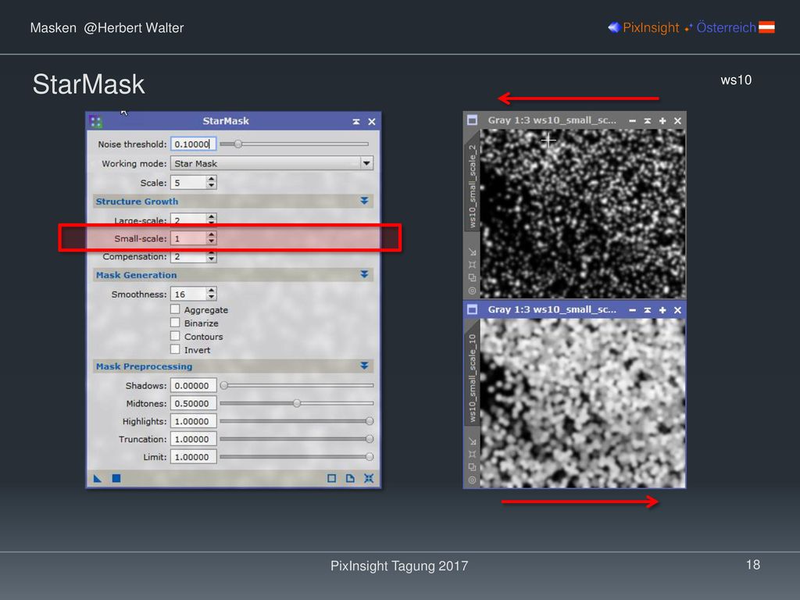Click the Reset icon in the StarMask bottom bar
Image resolution: width=800 pixels, height=600 pixels.
(369, 478)
